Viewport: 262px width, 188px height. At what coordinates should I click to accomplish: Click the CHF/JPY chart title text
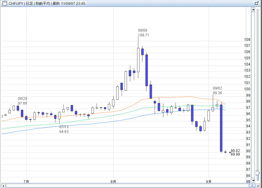click(47, 3)
